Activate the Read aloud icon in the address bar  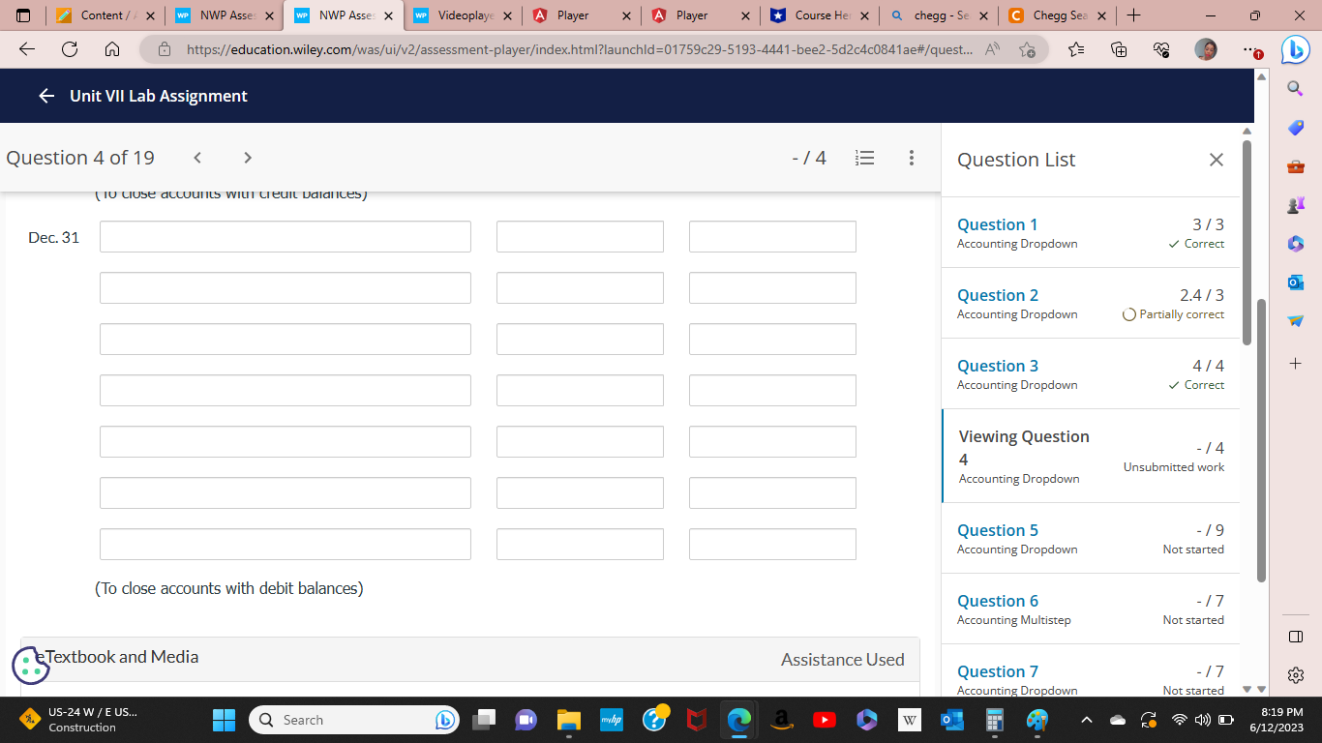pyautogui.click(x=992, y=49)
